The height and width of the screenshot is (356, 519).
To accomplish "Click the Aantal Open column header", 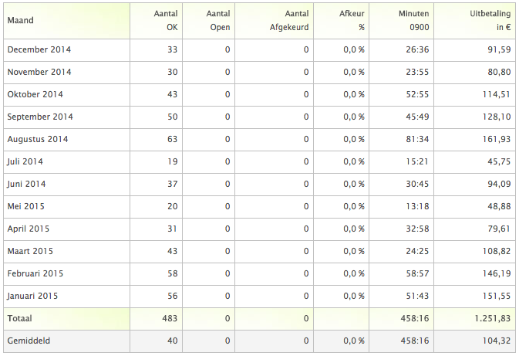I will coord(208,21).
